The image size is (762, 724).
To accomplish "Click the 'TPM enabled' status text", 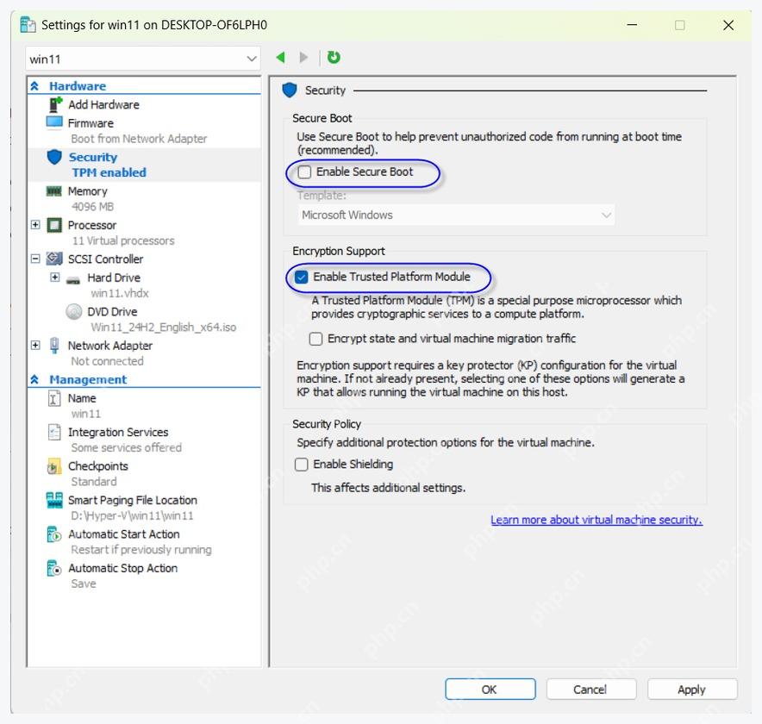I will pos(109,173).
